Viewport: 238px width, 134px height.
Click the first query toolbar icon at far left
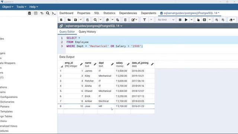pyautogui.click(x=61, y=20)
